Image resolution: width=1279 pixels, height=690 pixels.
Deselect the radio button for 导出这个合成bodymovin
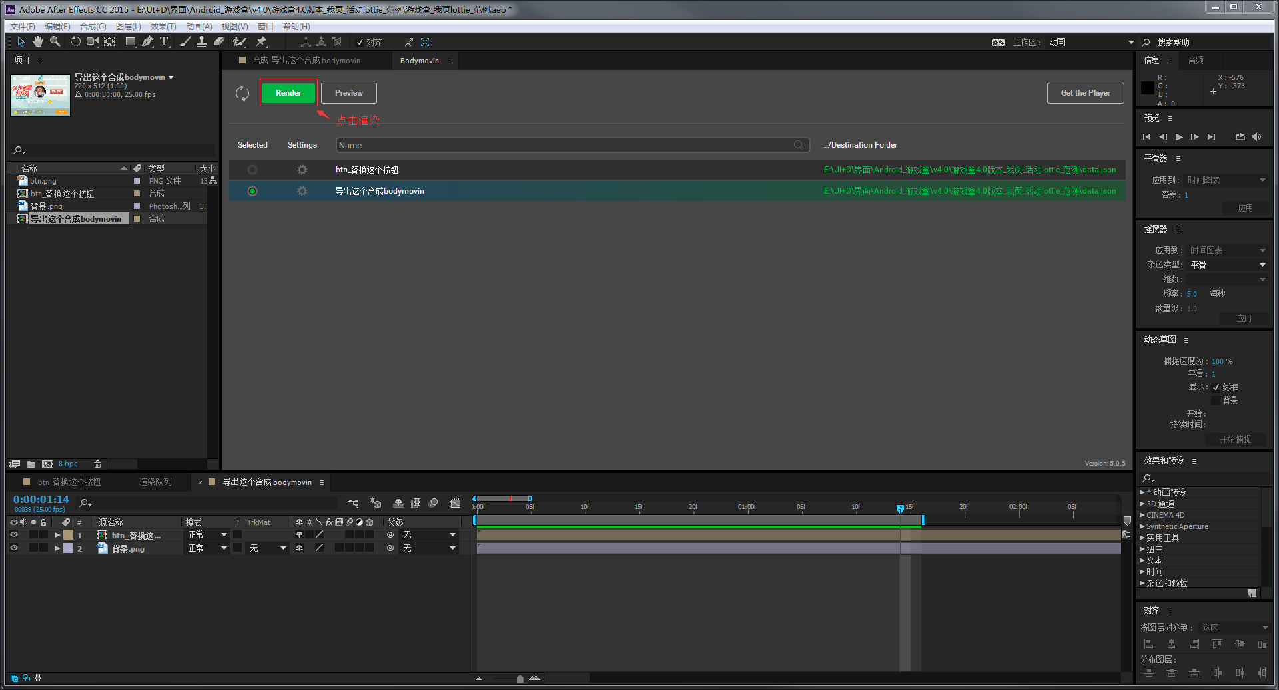coord(252,191)
